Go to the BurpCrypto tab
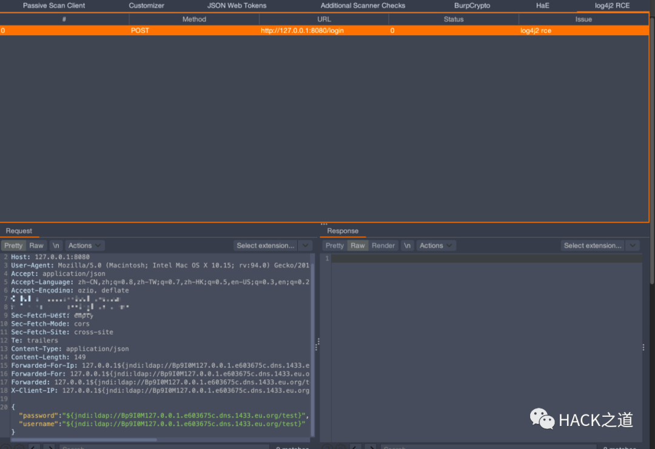The width and height of the screenshot is (655, 449). pos(472,5)
